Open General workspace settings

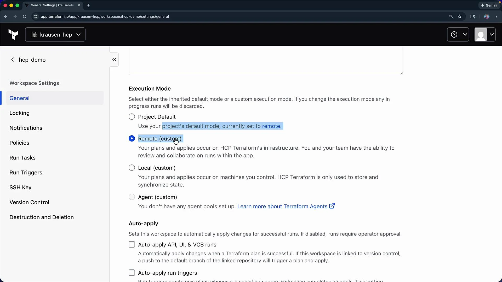tap(55, 98)
